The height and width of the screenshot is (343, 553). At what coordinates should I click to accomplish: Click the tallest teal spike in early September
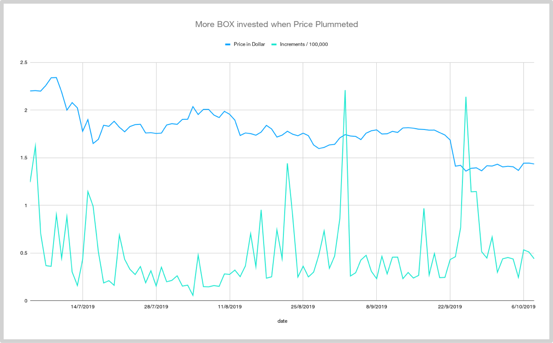[345, 91]
